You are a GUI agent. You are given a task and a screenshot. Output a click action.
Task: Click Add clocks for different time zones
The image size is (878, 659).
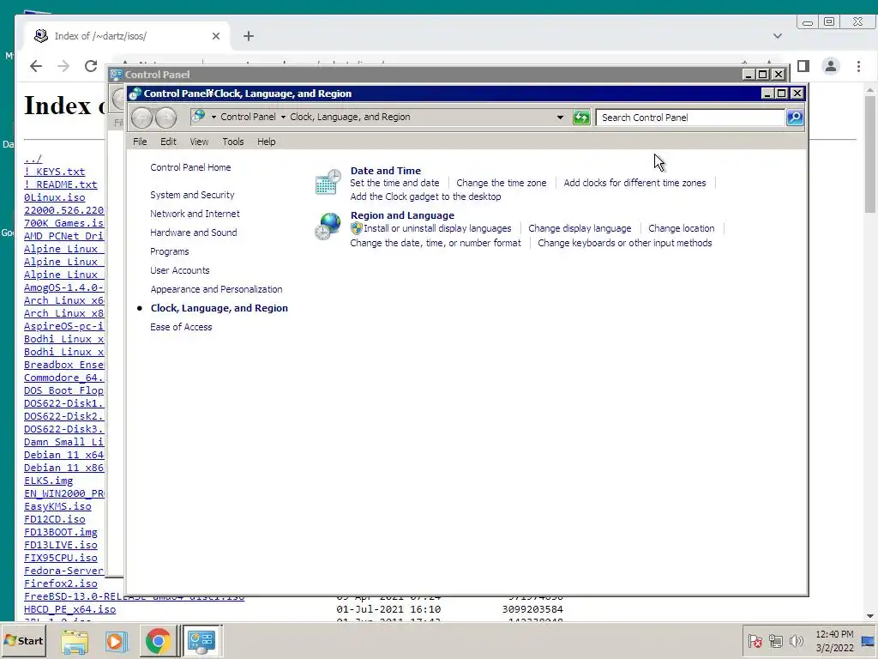(x=634, y=183)
